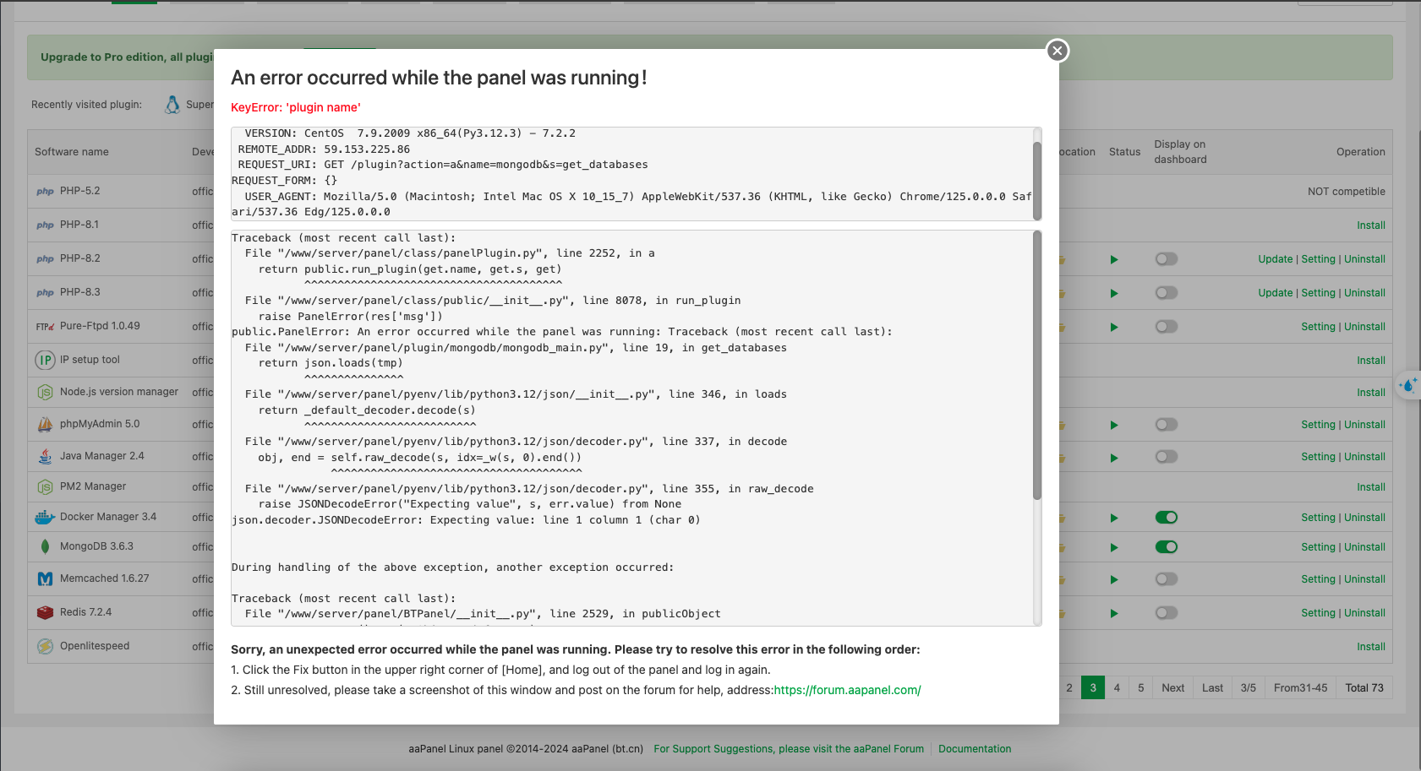
Task: Click the REQUEST_URI line in error details
Action: coord(443,165)
